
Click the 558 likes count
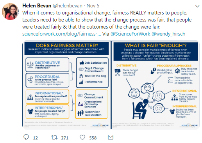pyautogui.click(x=93, y=138)
